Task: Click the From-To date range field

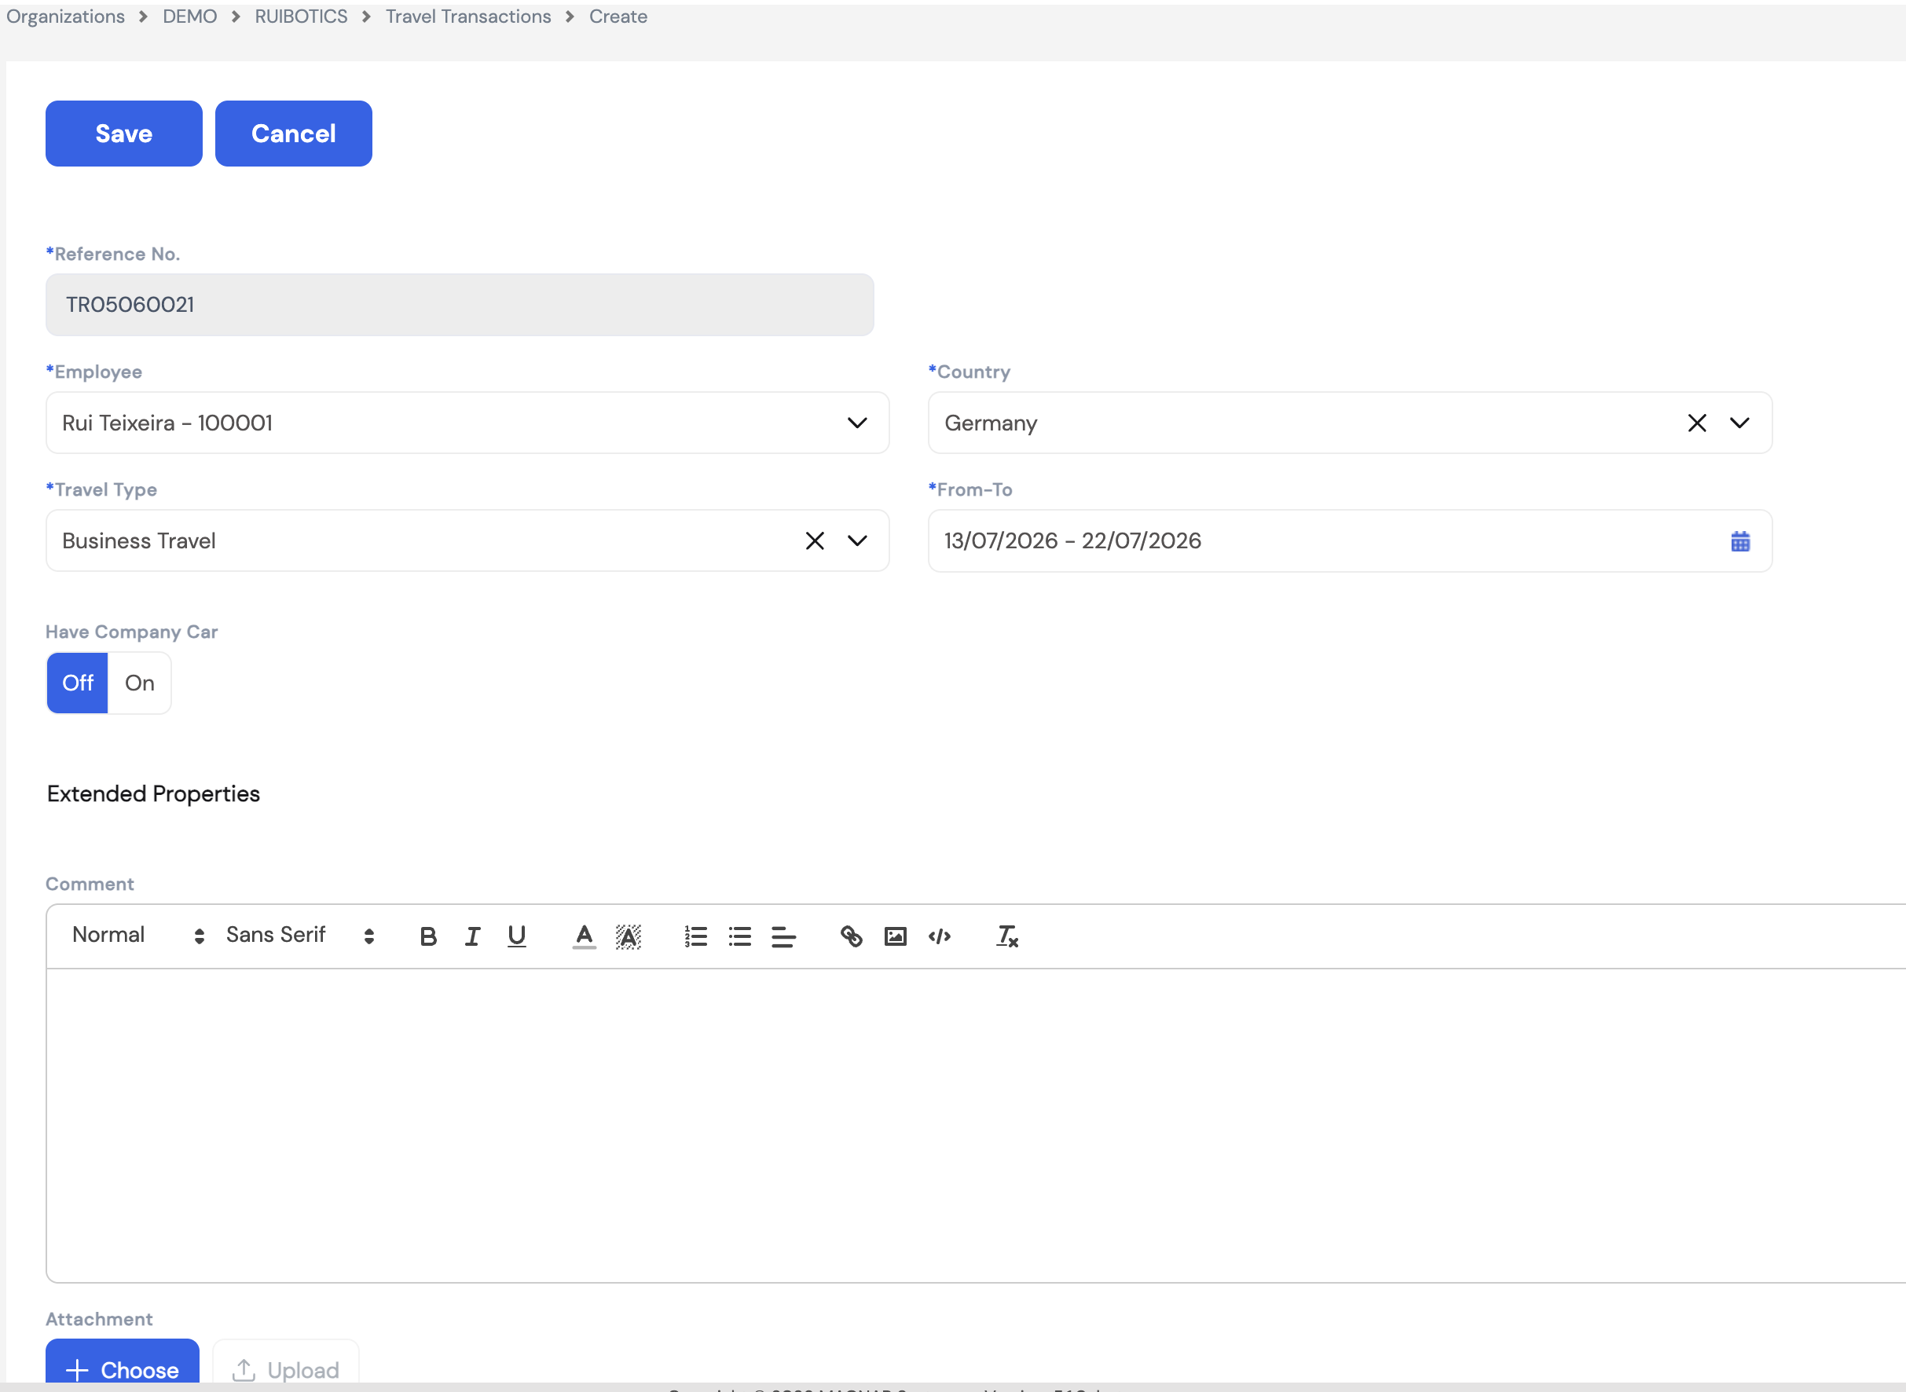Action: 1350,541
